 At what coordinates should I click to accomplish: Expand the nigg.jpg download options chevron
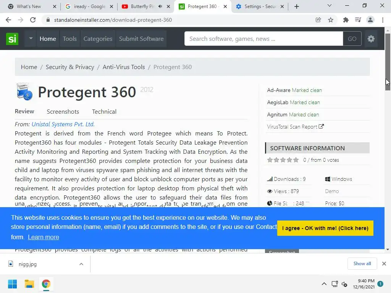click(81, 264)
